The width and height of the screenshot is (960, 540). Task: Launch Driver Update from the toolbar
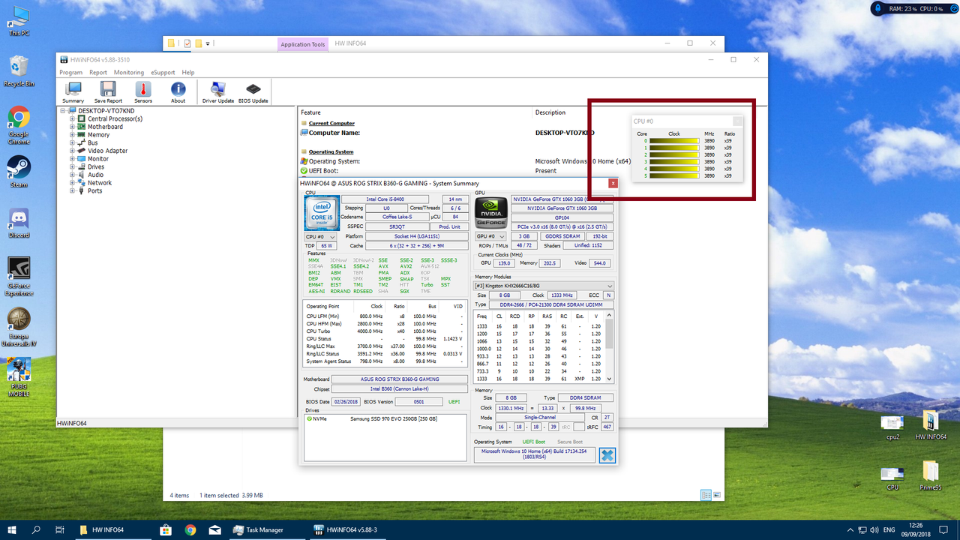(x=218, y=92)
